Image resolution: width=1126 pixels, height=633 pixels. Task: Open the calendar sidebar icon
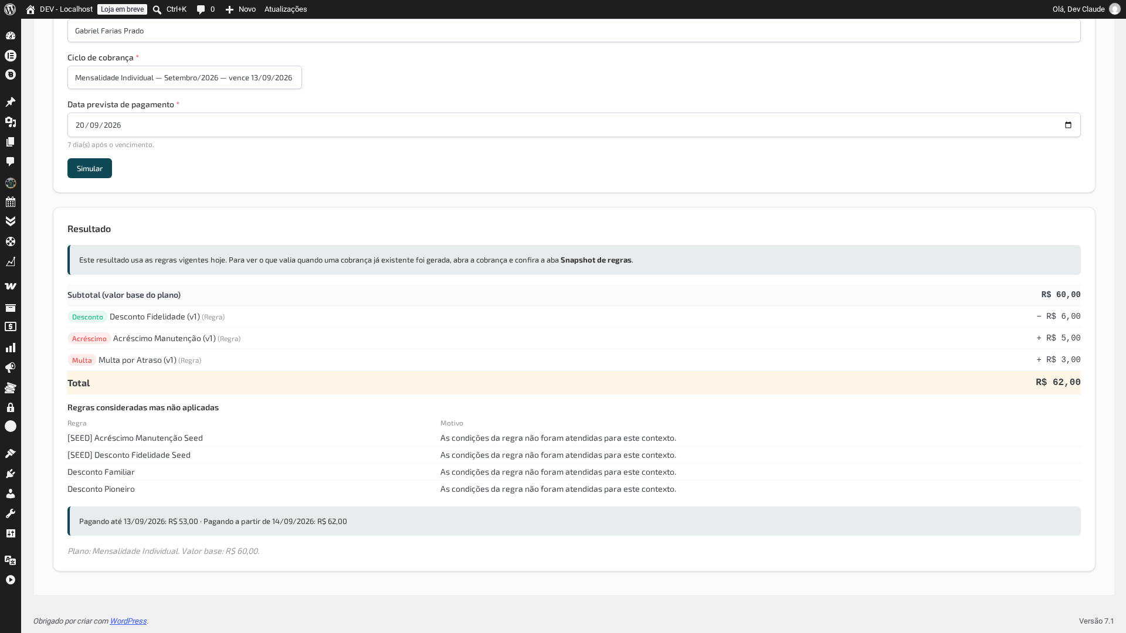(11, 202)
